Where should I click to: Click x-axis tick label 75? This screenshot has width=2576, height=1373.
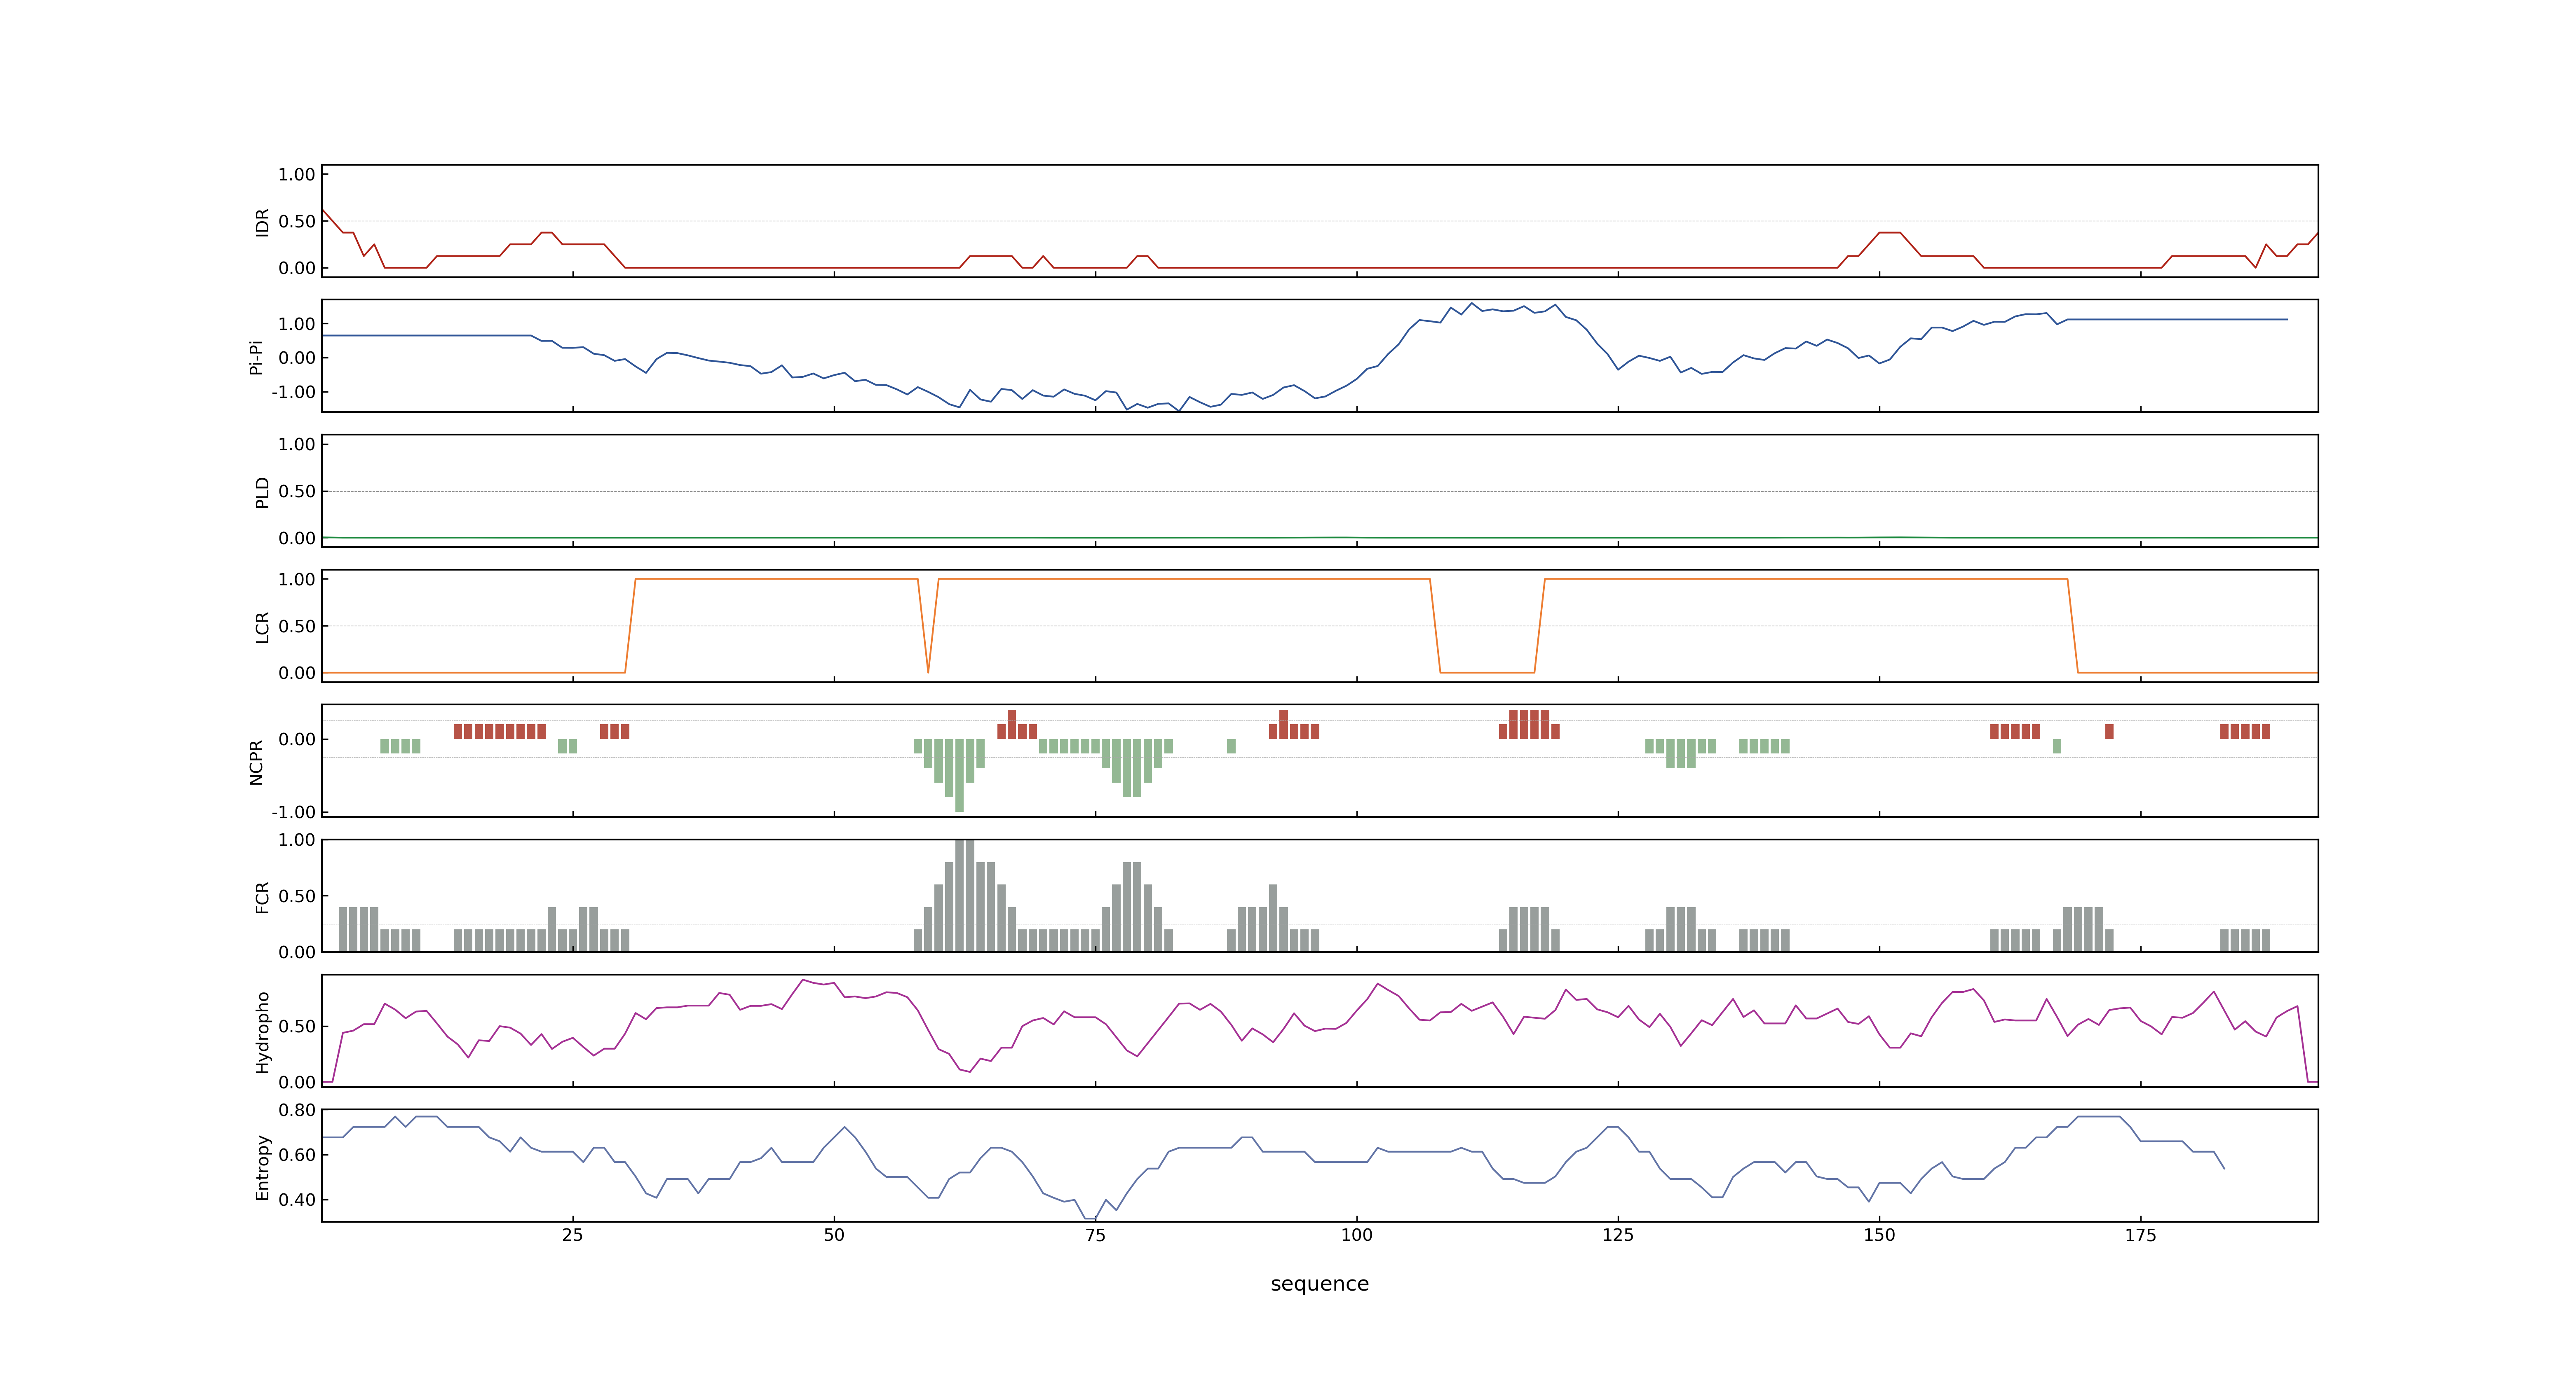pyautogui.click(x=1095, y=1235)
